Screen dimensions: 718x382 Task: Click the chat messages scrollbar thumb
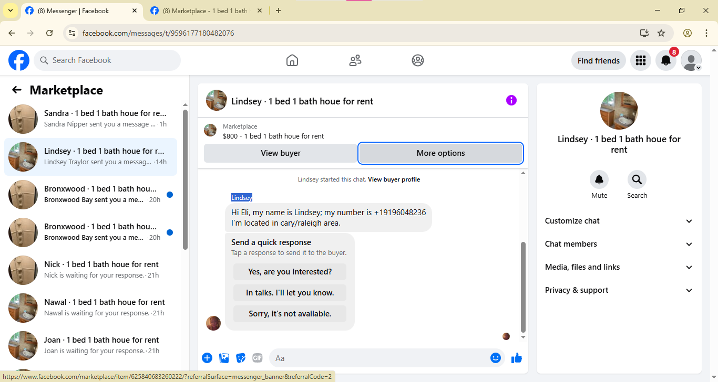(523, 286)
